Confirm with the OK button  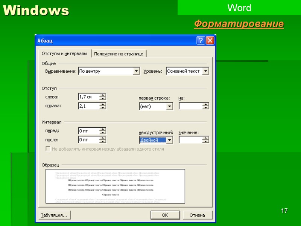(x=165, y=215)
